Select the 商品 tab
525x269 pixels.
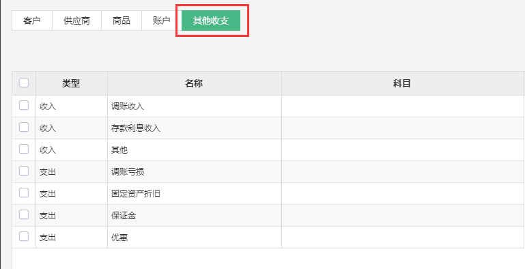[122, 20]
